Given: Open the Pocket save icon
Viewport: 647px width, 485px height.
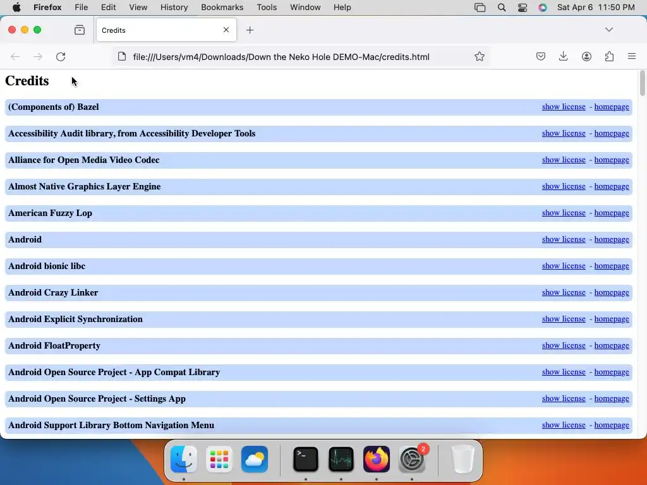Looking at the screenshot, I should [x=541, y=56].
